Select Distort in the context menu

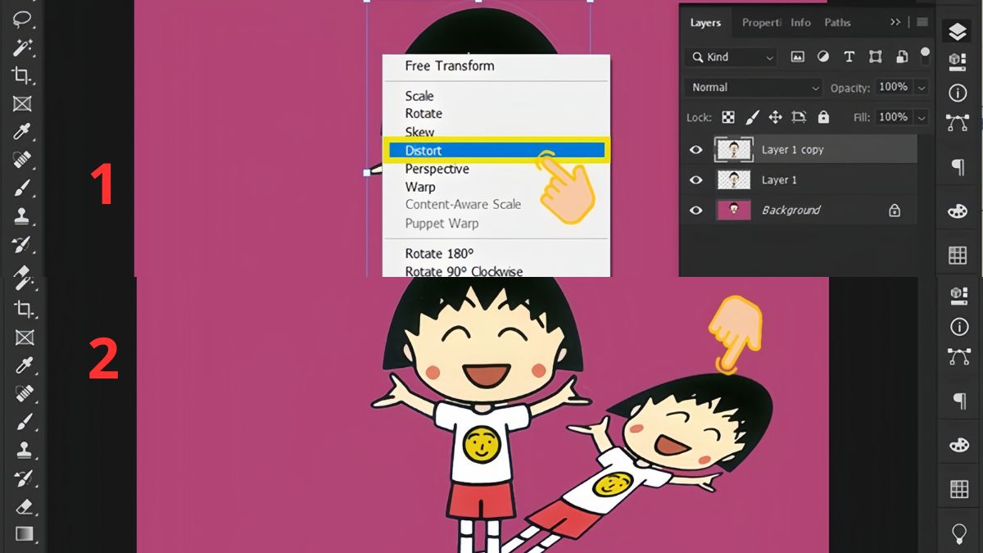(x=495, y=151)
